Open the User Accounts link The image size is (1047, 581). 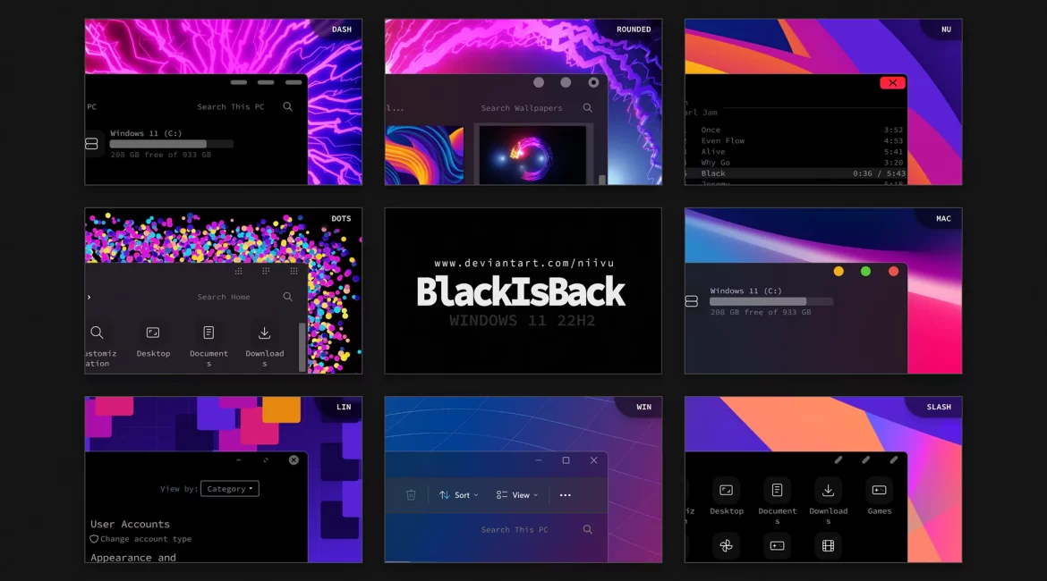point(130,524)
